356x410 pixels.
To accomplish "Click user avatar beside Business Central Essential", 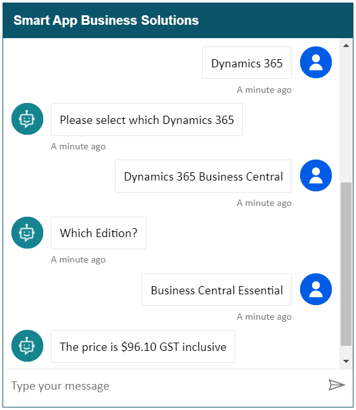I will point(316,289).
